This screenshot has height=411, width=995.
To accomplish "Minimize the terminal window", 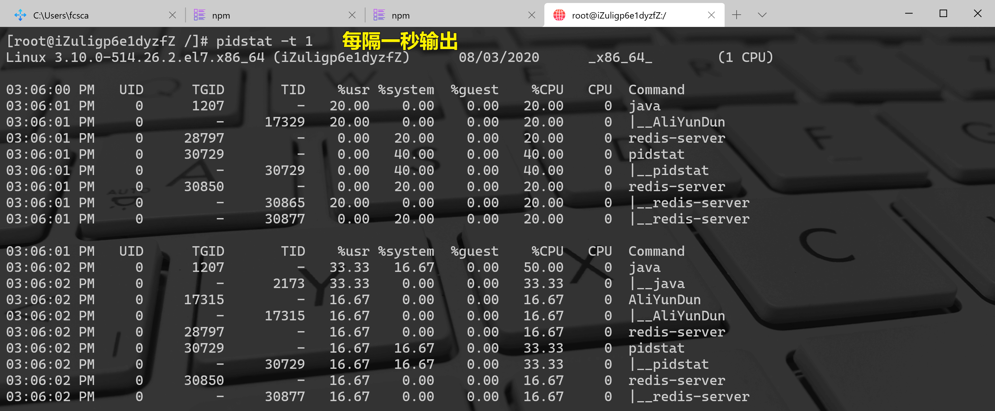I will [908, 14].
